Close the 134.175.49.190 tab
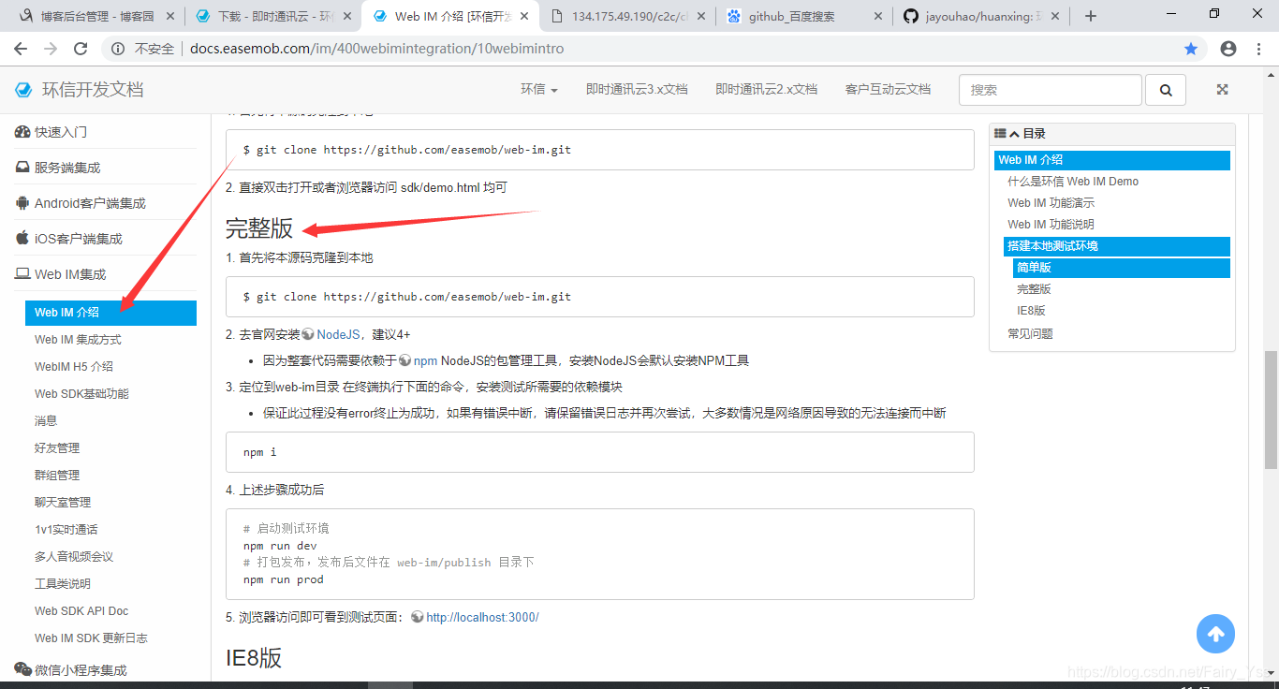Viewport: 1279px width, 689px height. [x=701, y=16]
